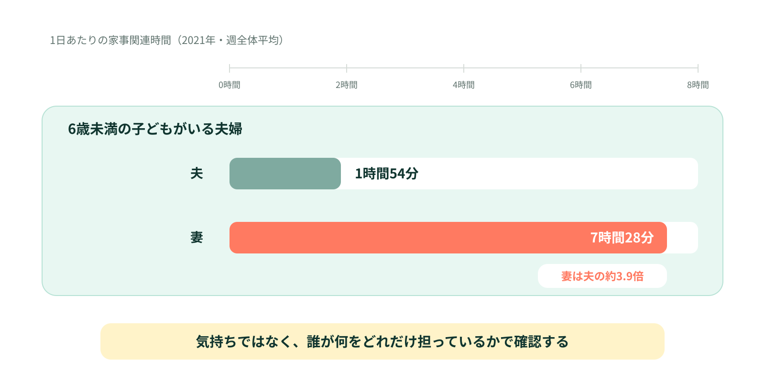Click the yellow banner about 誰が何を担っているか
This screenshot has width=765, height=373.
click(x=382, y=341)
